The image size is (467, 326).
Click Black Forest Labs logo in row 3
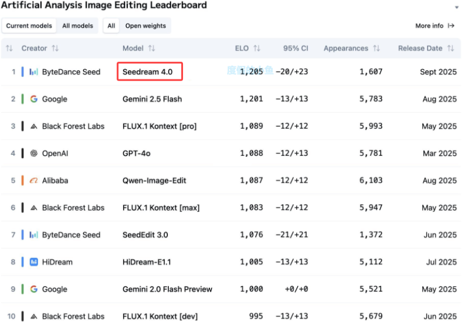(x=34, y=126)
